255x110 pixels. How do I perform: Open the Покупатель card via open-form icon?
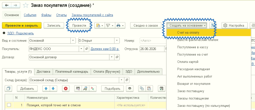pyautogui.click(x=86, y=49)
